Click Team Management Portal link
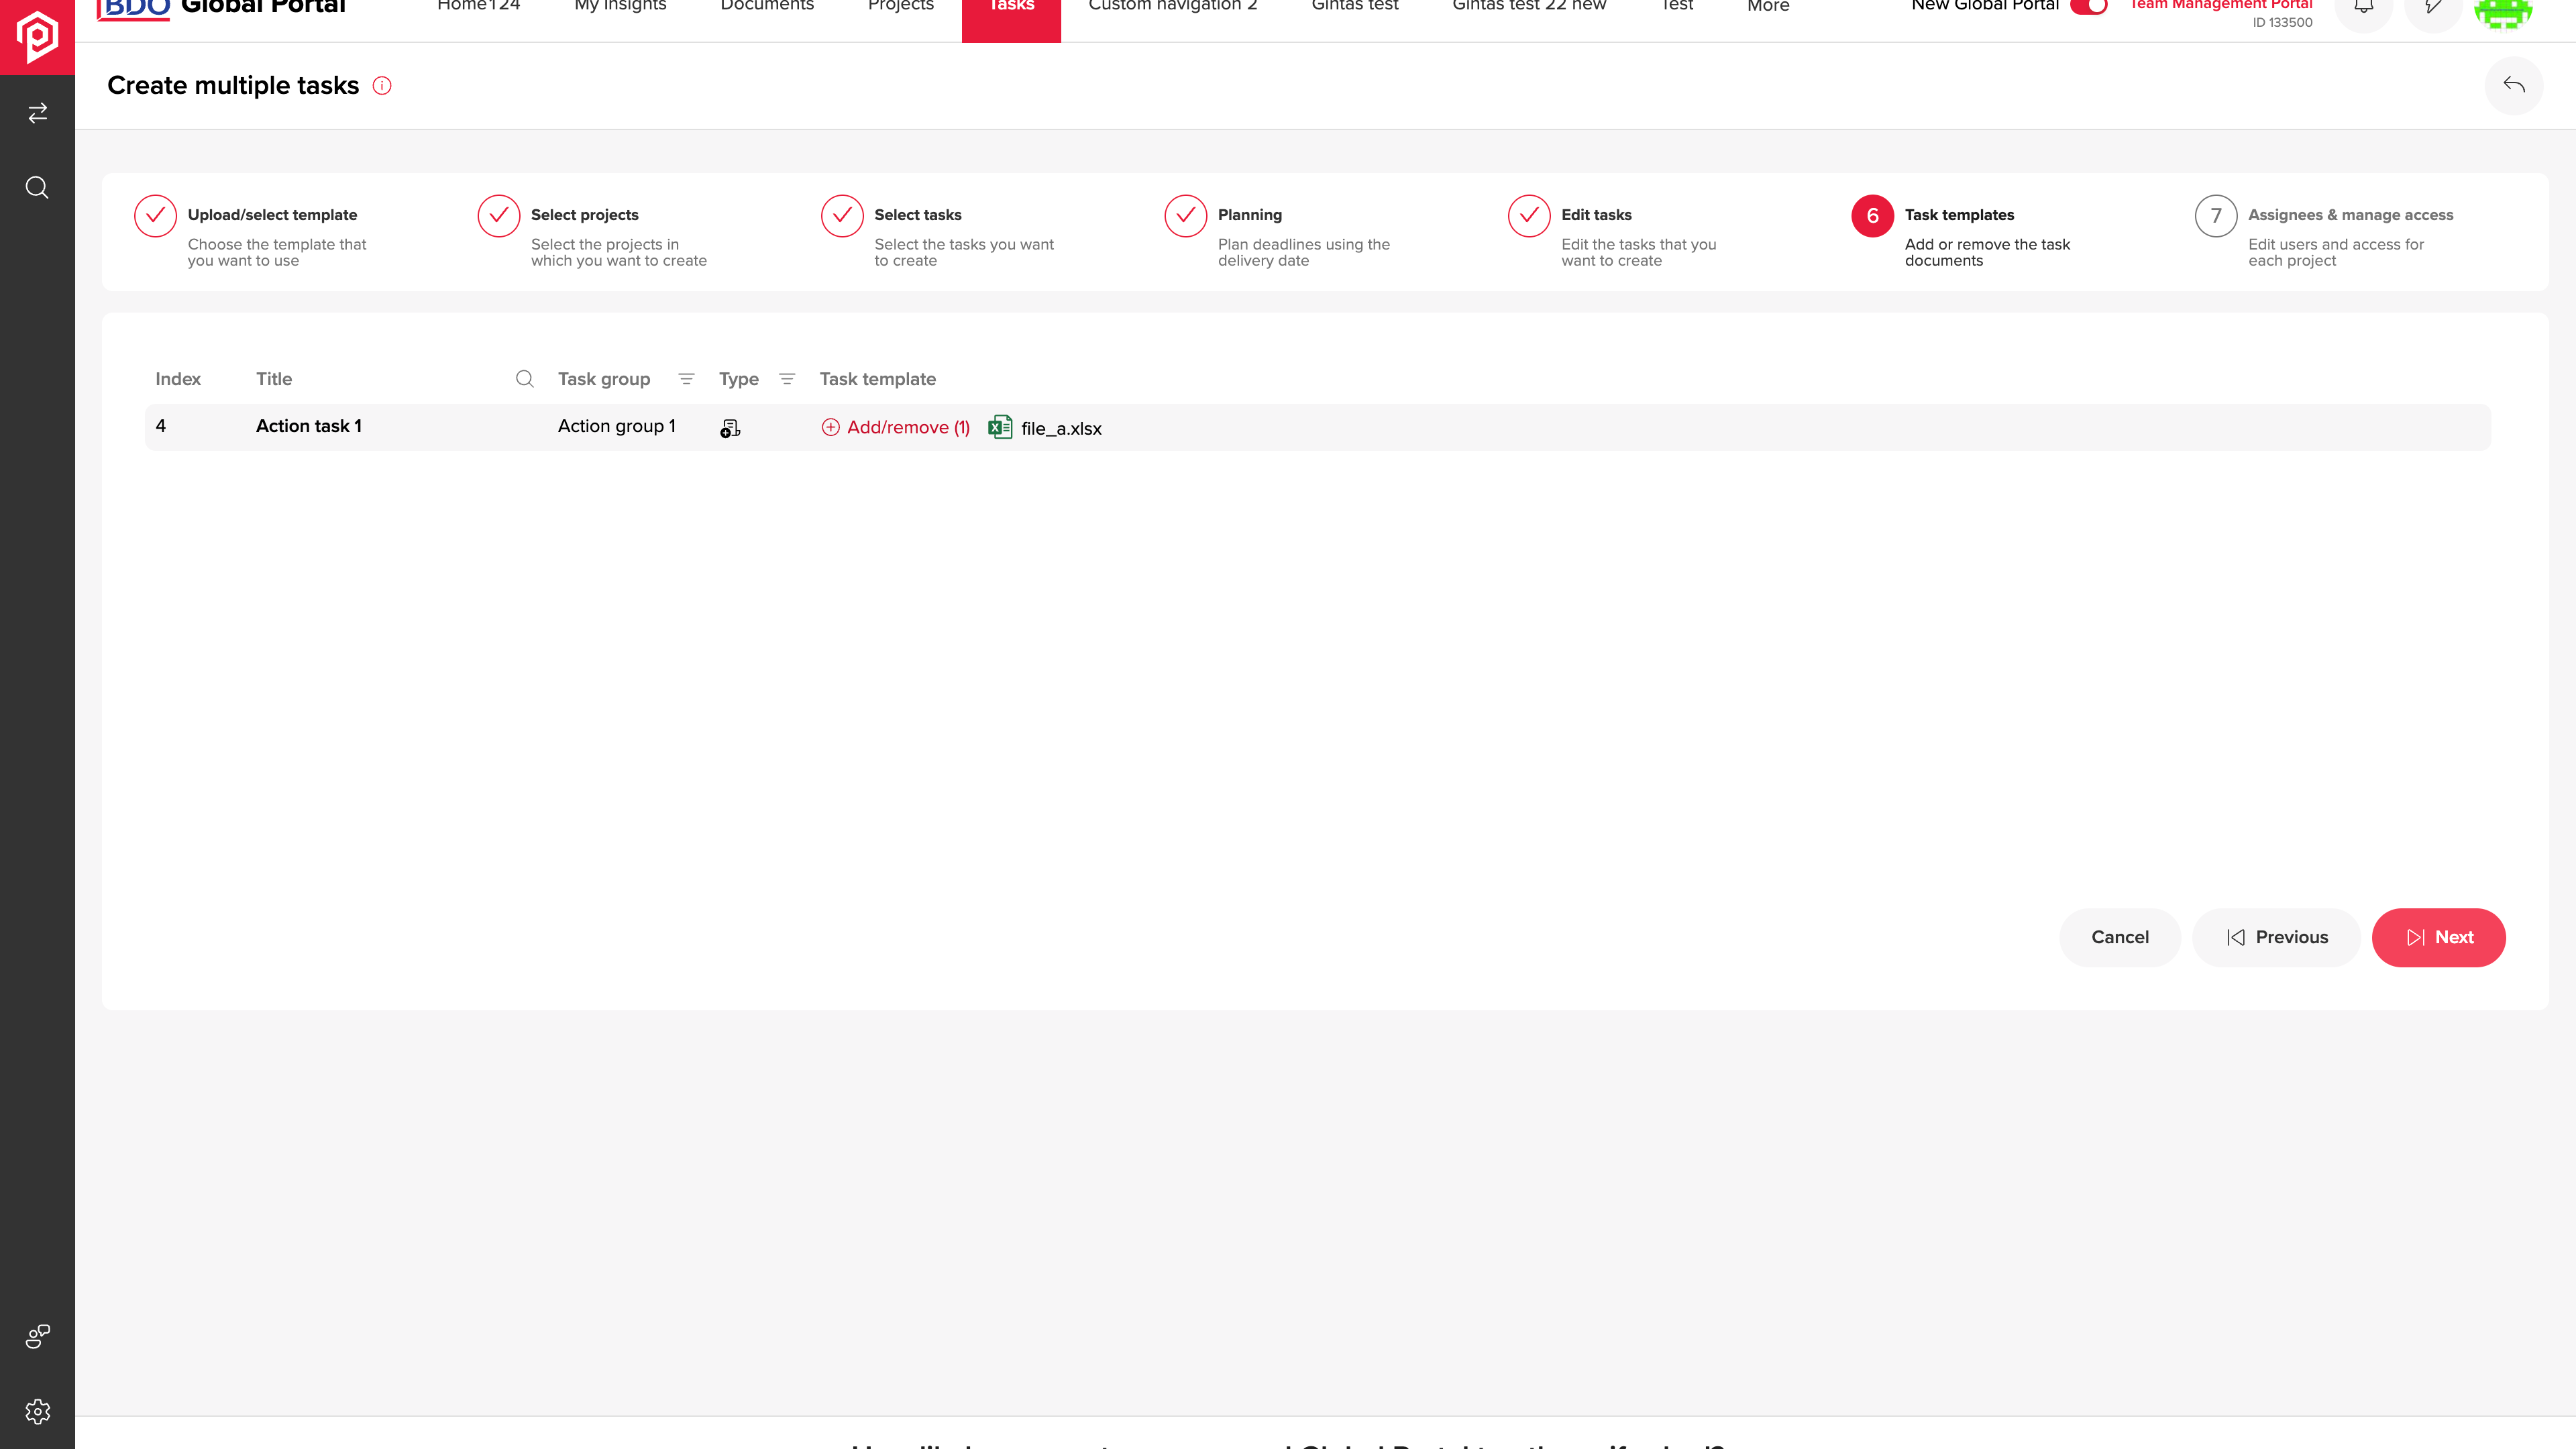This screenshot has height=1449, width=2576. click(2221, 5)
